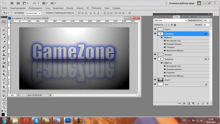Select the Ellipse shape tool

click(4, 91)
